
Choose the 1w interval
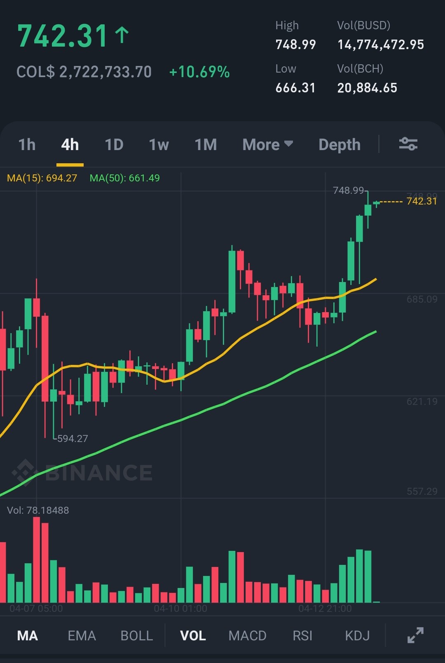[x=159, y=145]
